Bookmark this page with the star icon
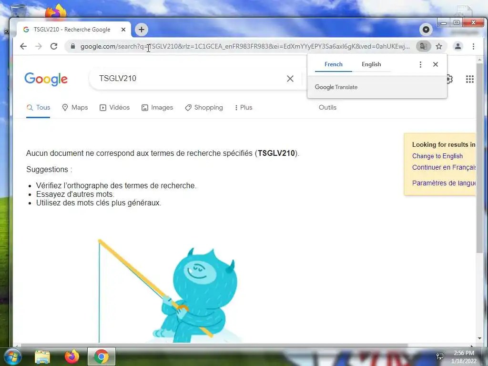The height and width of the screenshot is (366, 488). (x=439, y=46)
